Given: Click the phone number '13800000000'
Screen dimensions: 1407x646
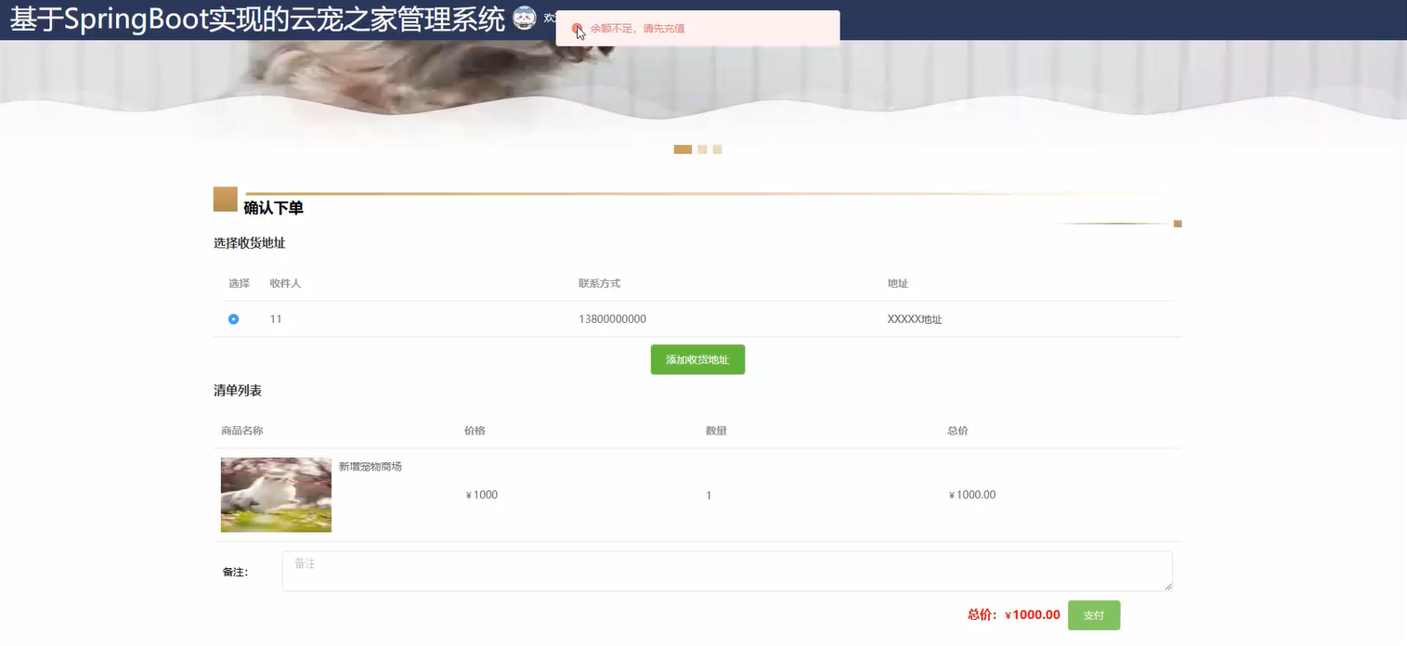Looking at the screenshot, I should [x=612, y=319].
